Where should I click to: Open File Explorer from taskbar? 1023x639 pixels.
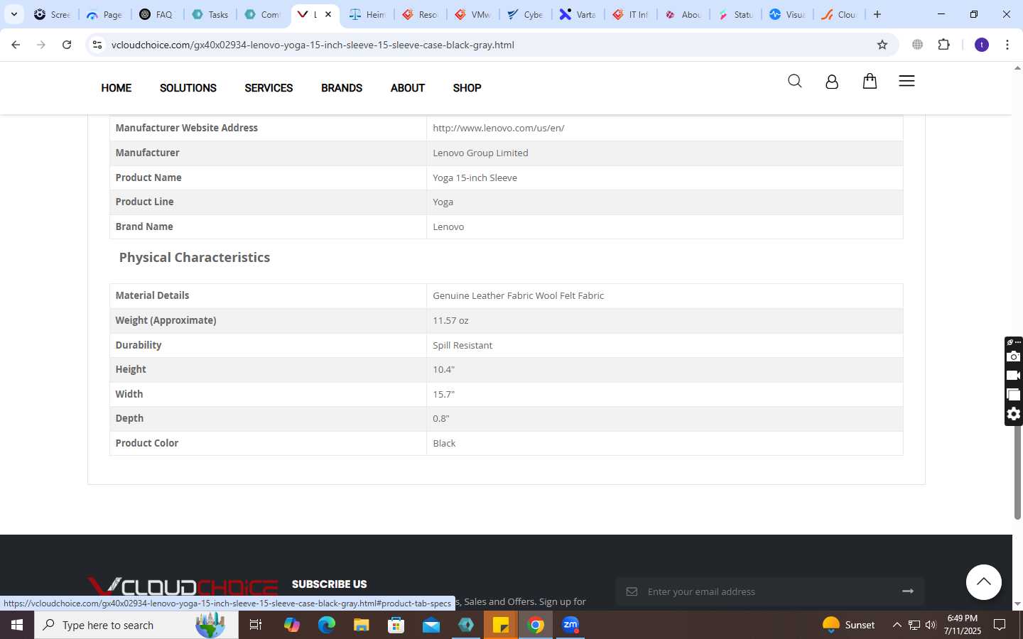(x=361, y=625)
